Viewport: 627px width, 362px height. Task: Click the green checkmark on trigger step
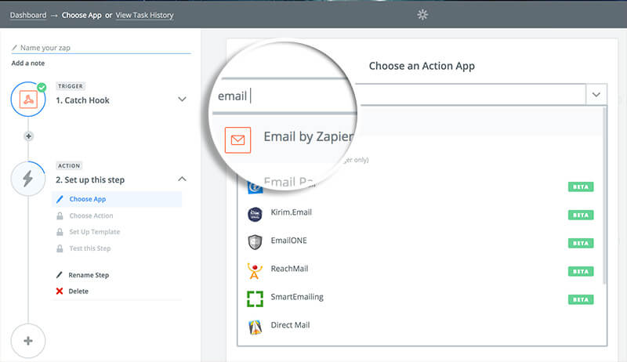pos(42,87)
